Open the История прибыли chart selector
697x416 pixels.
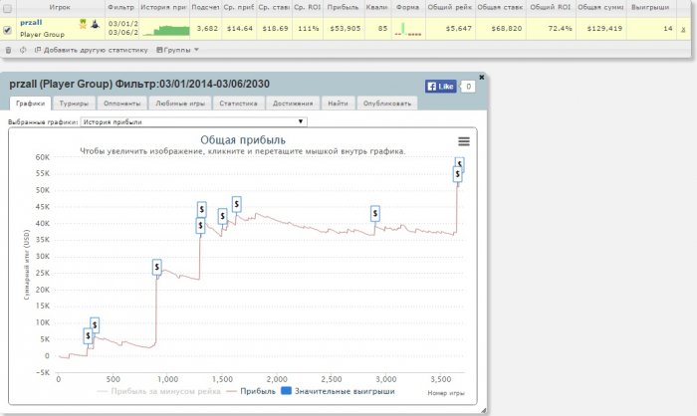click(193, 121)
